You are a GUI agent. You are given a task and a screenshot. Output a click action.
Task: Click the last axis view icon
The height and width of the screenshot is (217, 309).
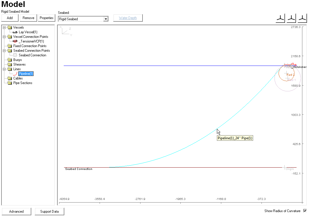[302, 18]
